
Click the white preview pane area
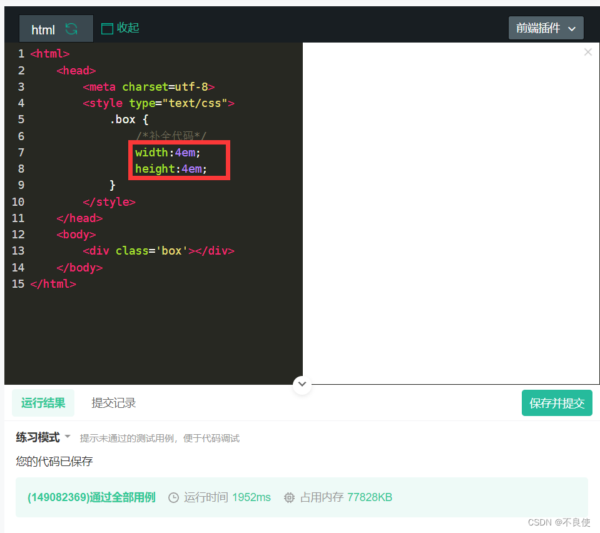(450, 213)
